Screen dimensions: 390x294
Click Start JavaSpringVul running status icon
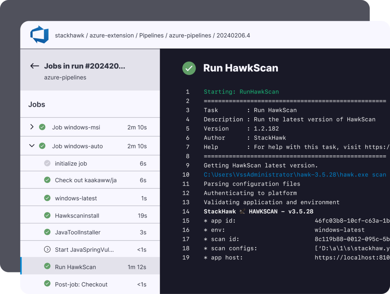point(47,249)
